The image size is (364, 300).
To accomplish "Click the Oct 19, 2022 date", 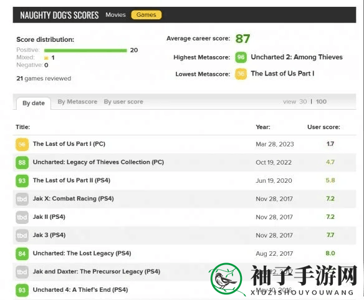I will [274, 162].
